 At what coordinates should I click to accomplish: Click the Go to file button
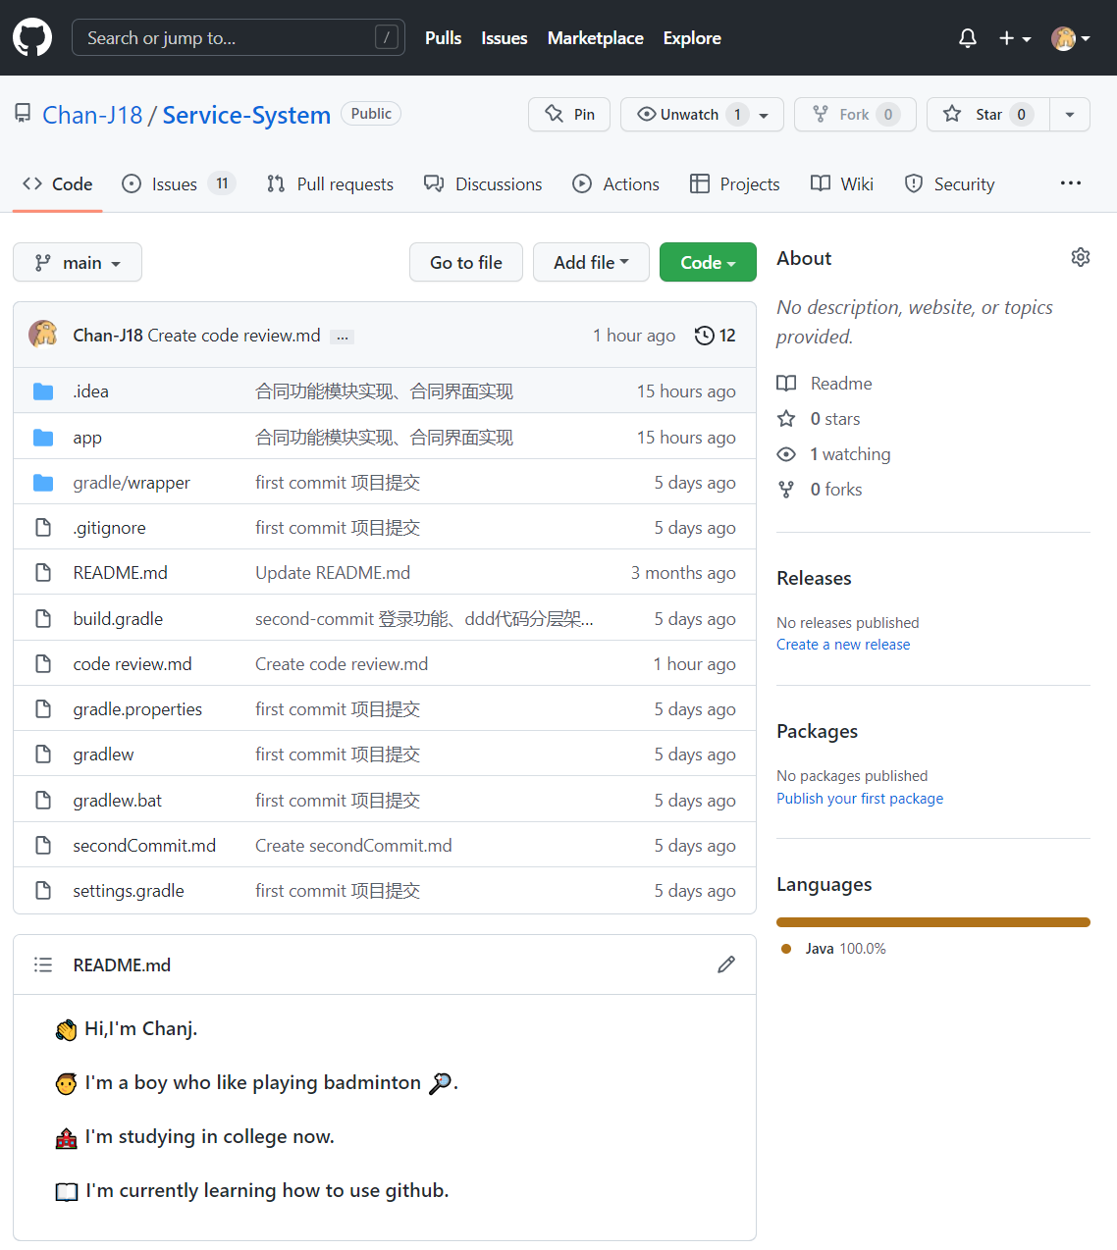click(466, 263)
